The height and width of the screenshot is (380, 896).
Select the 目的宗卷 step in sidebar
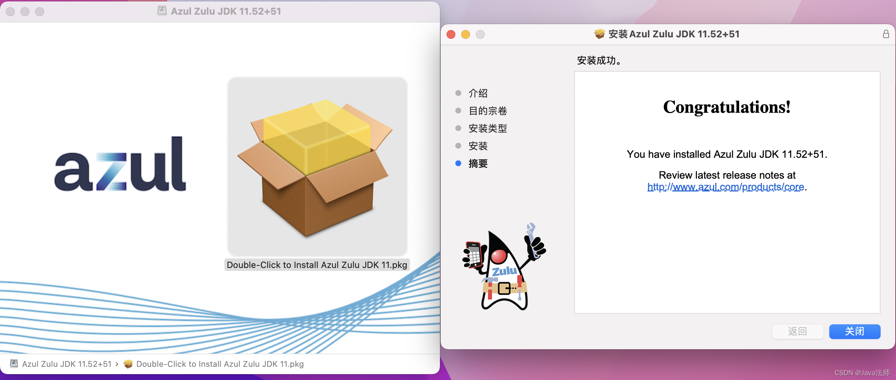pos(488,111)
